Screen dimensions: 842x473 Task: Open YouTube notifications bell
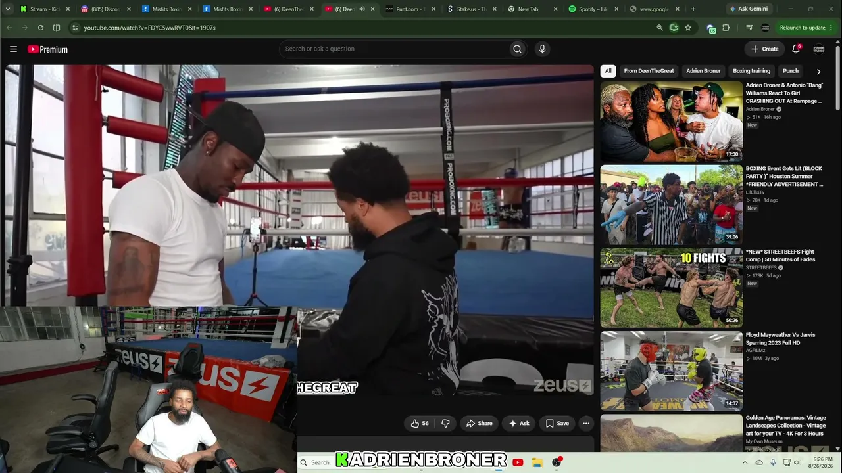(x=796, y=49)
